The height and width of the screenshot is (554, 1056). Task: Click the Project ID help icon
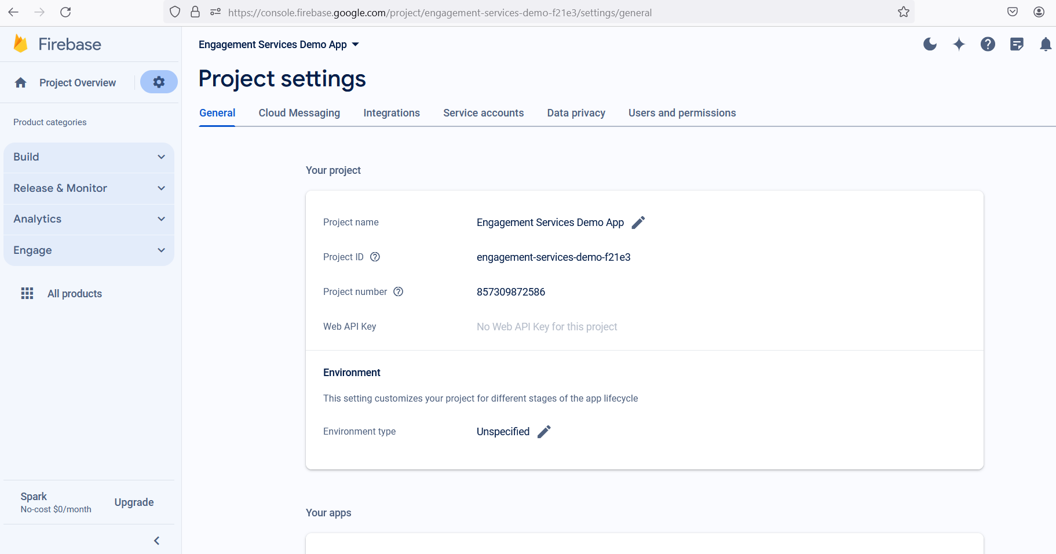pyautogui.click(x=375, y=257)
